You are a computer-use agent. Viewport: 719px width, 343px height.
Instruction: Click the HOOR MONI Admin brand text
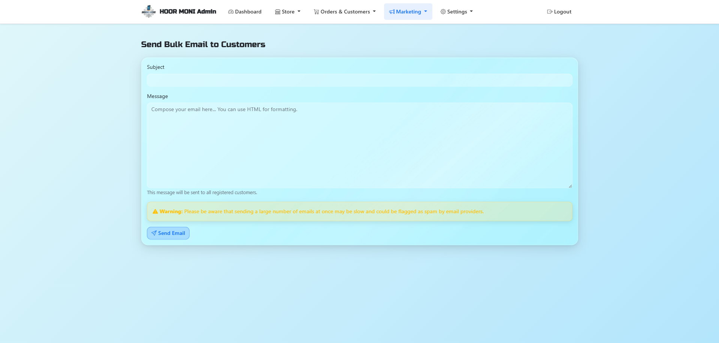(x=188, y=12)
